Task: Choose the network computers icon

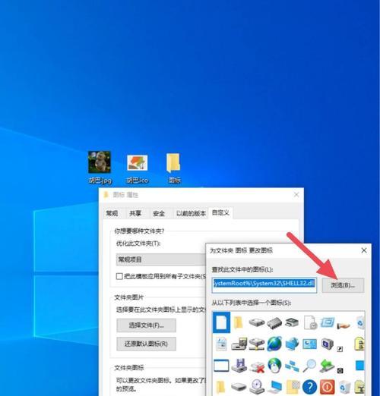Action: tap(292, 366)
